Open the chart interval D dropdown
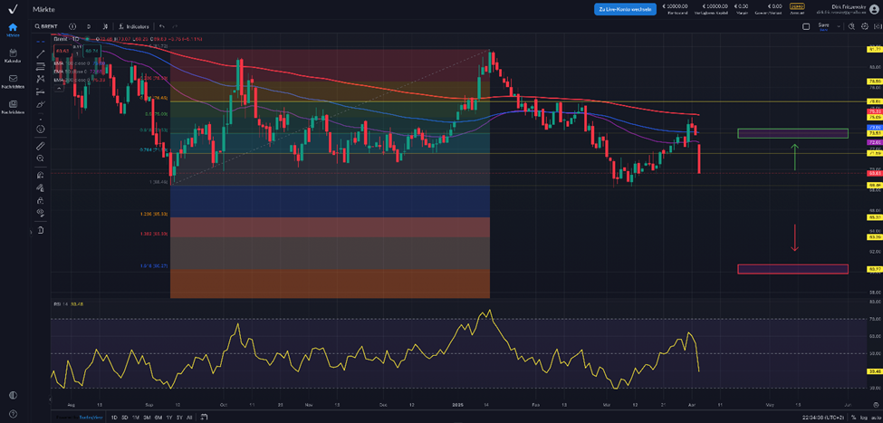Screen dimensions: 883x423 pos(89,26)
